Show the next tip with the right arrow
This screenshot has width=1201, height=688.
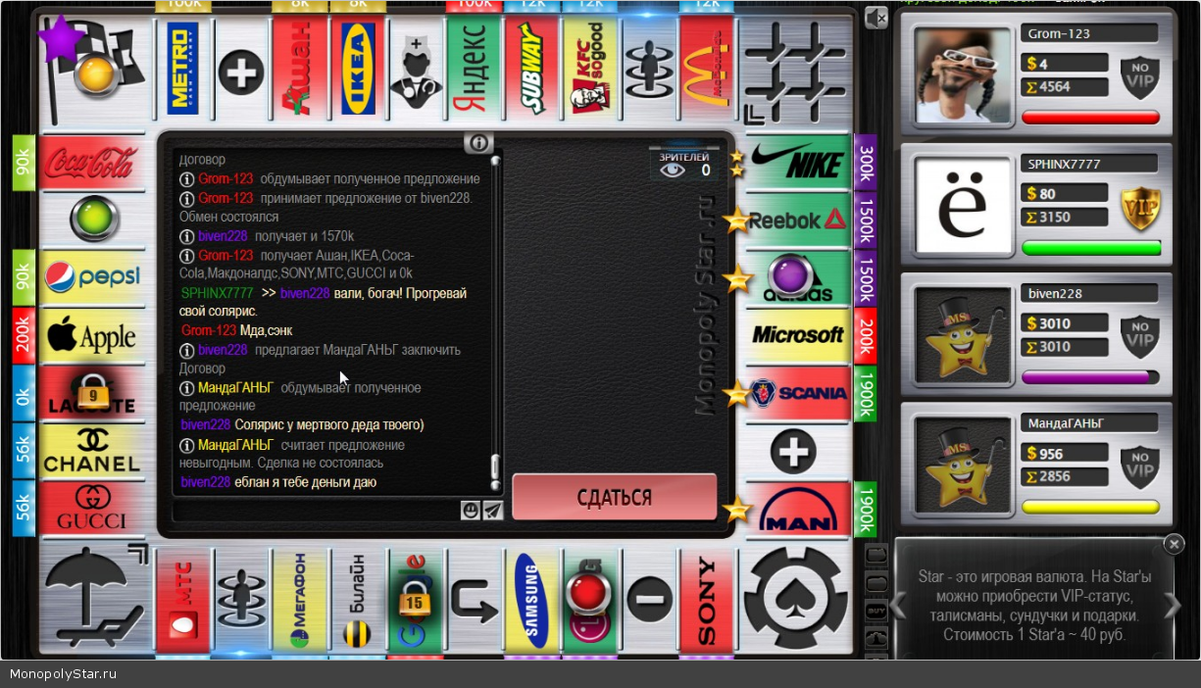[x=1172, y=607]
